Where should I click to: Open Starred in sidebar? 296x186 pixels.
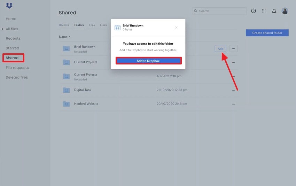click(12, 48)
